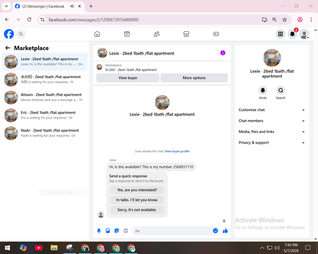The height and width of the screenshot is (254, 318).
Task: Go back with browser back arrow
Action: [7, 20]
